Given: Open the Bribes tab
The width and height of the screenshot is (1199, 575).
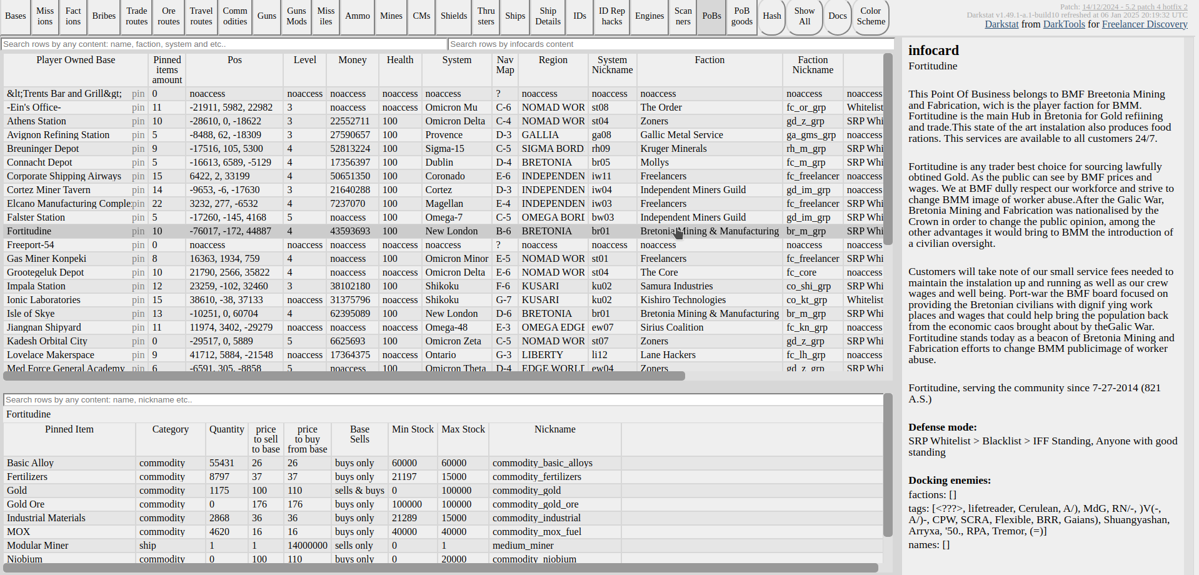Looking at the screenshot, I should coord(104,16).
